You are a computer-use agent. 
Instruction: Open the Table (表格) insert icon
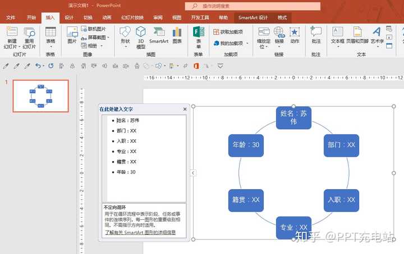50,32
